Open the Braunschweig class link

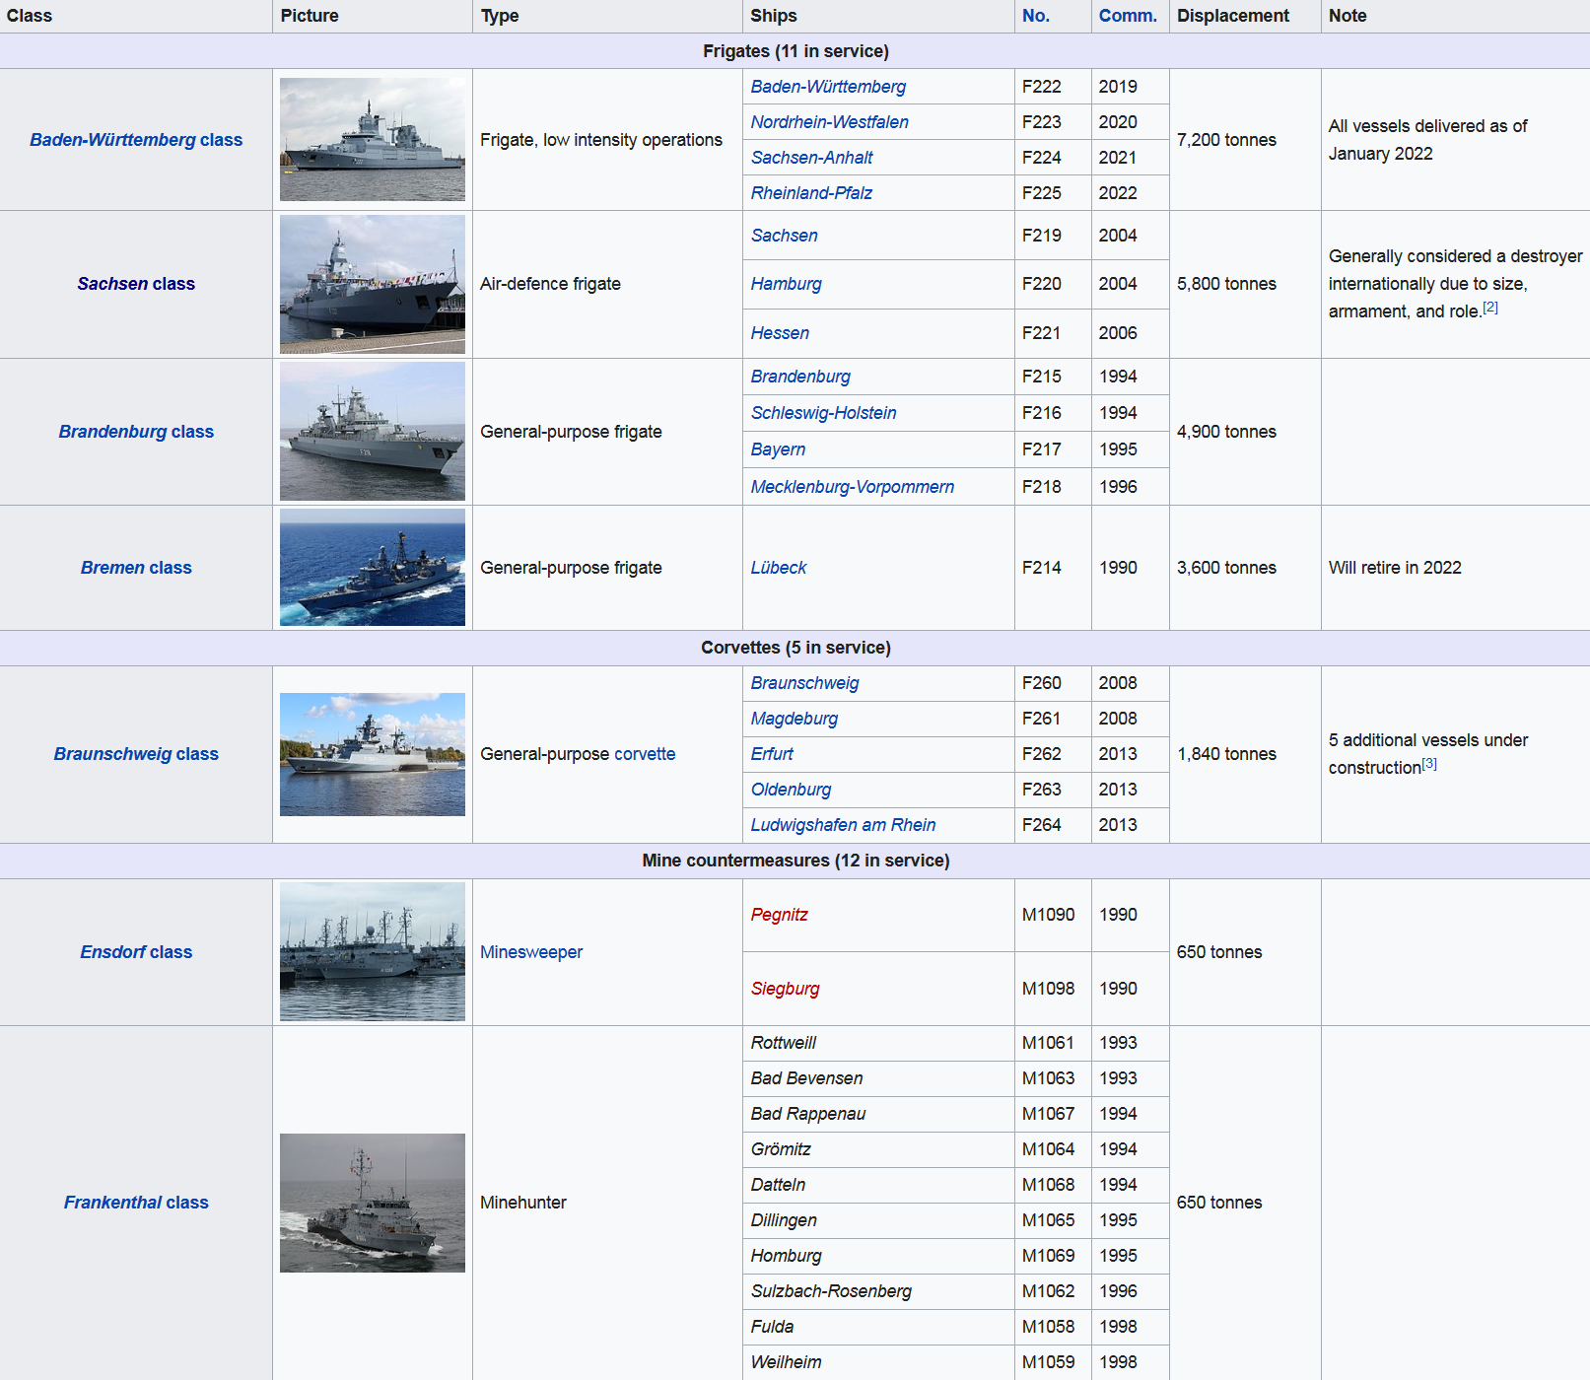136,754
